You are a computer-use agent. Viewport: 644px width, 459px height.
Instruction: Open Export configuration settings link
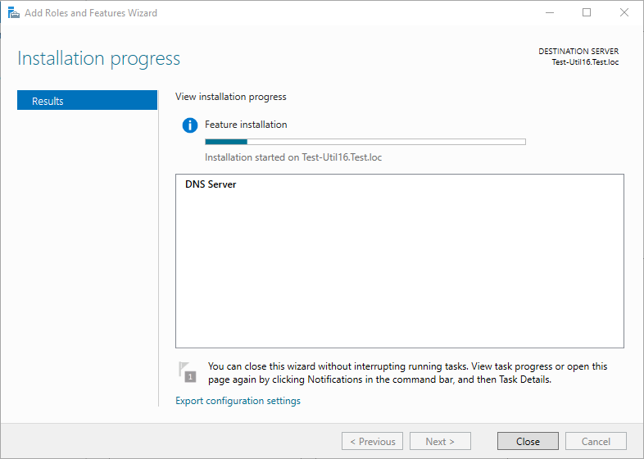click(x=238, y=401)
